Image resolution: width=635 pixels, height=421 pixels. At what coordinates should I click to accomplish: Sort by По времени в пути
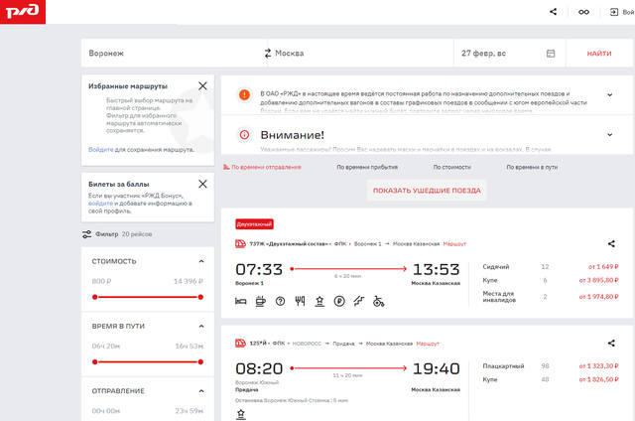(532, 167)
